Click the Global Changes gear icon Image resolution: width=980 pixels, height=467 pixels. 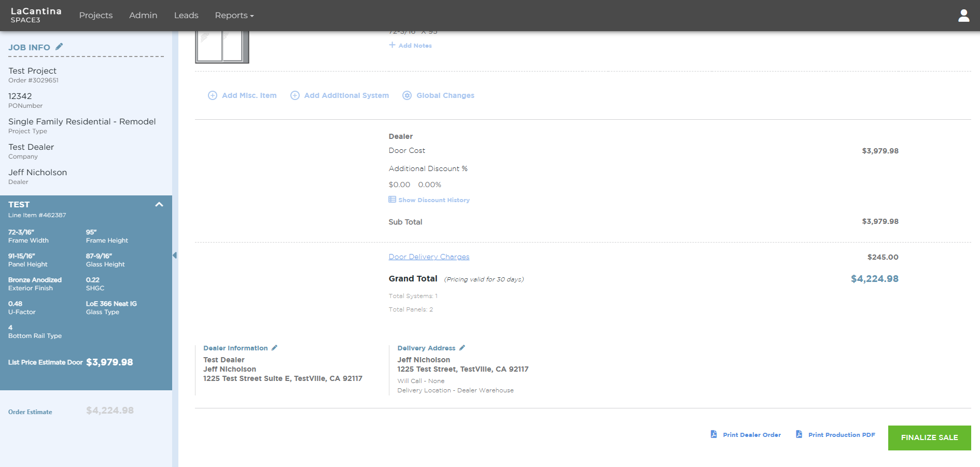(407, 95)
